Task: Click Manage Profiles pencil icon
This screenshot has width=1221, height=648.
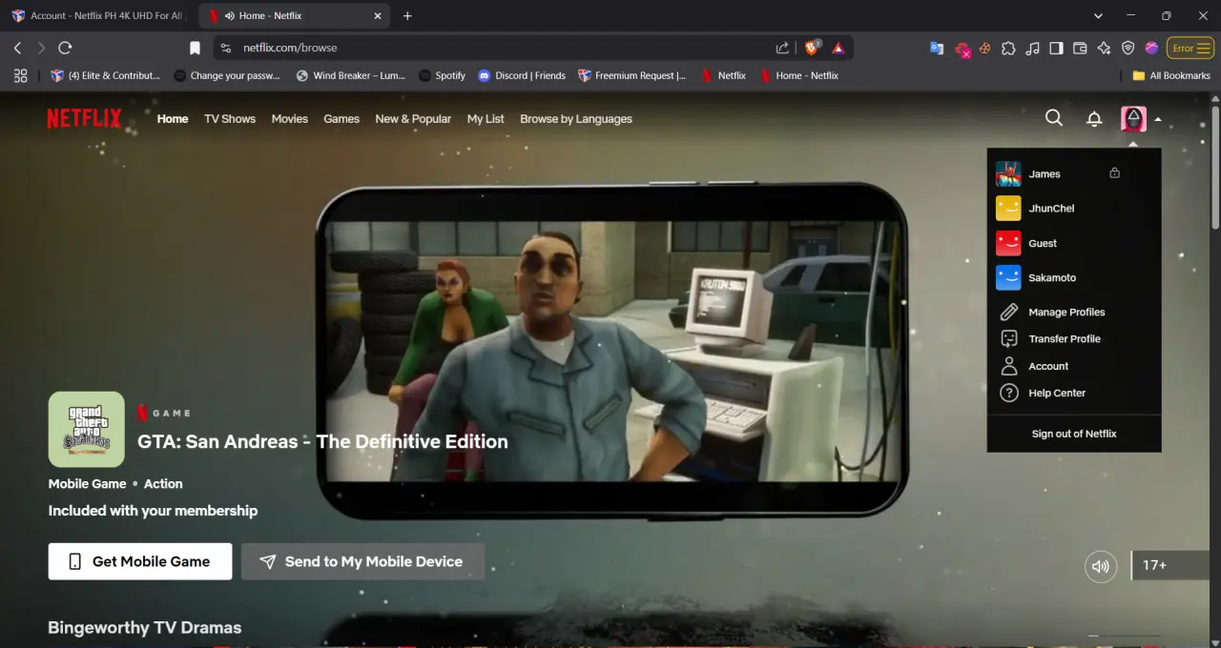Action: 1008,312
